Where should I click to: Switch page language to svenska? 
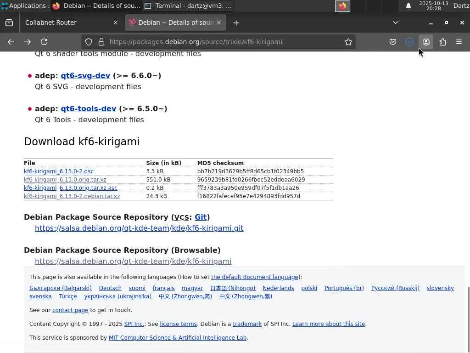[40, 296]
